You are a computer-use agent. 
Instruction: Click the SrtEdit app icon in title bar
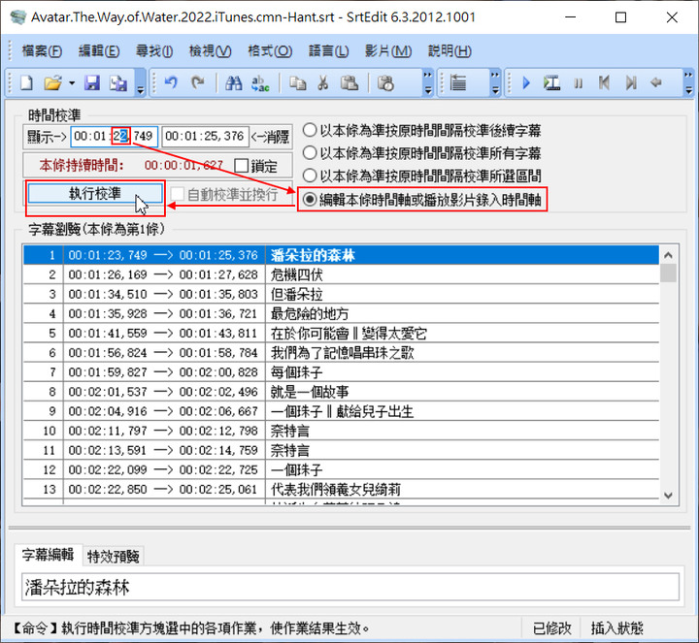coord(18,17)
